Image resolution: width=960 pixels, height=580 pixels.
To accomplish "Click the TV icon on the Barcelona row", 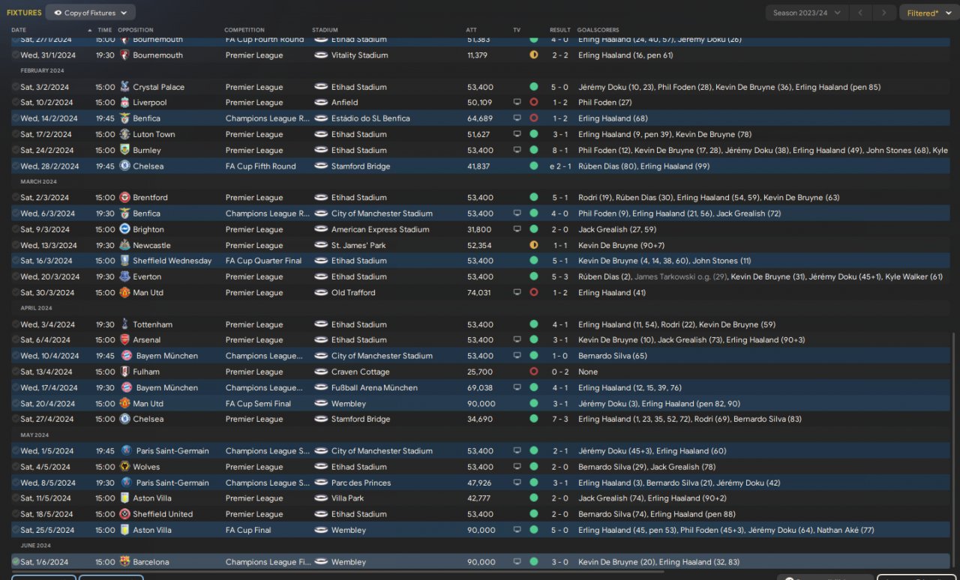I will coord(517,562).
